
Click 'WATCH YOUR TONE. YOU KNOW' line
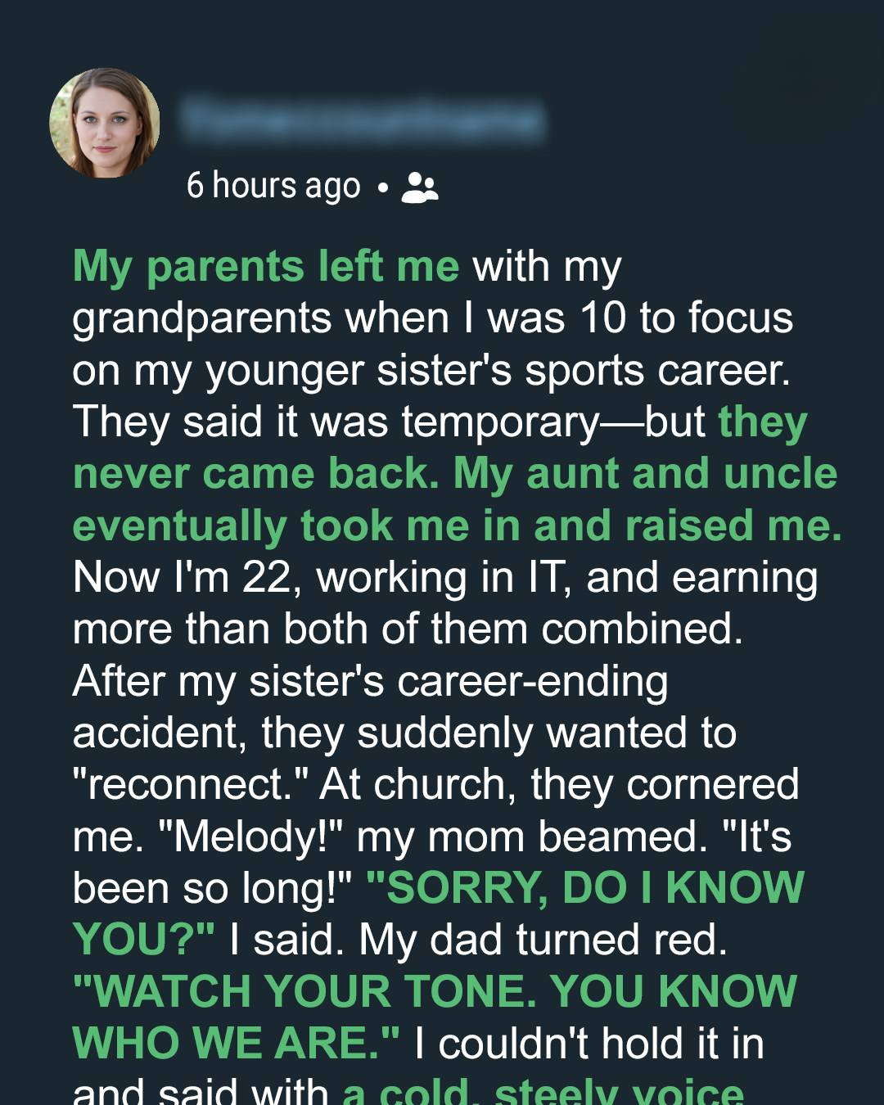point(435,992)
